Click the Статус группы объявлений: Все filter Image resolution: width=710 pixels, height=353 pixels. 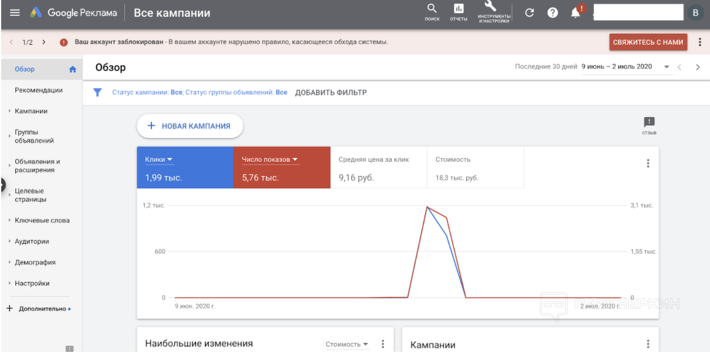point(236,92)
